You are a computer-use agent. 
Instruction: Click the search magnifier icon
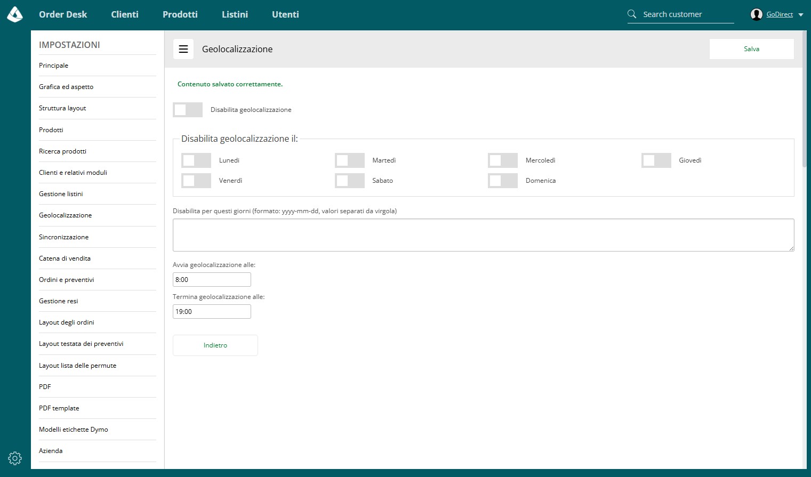point(632,14)
